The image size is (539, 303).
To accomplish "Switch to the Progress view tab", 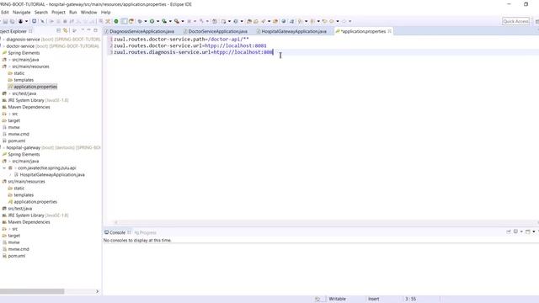I will (x=145, y=232).
